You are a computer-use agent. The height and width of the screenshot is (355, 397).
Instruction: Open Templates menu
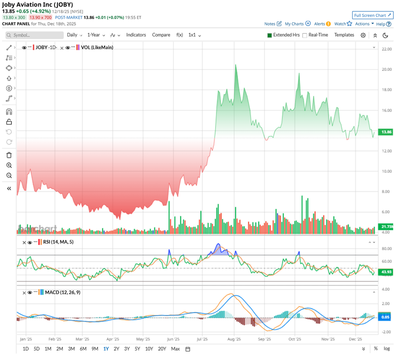344,35
